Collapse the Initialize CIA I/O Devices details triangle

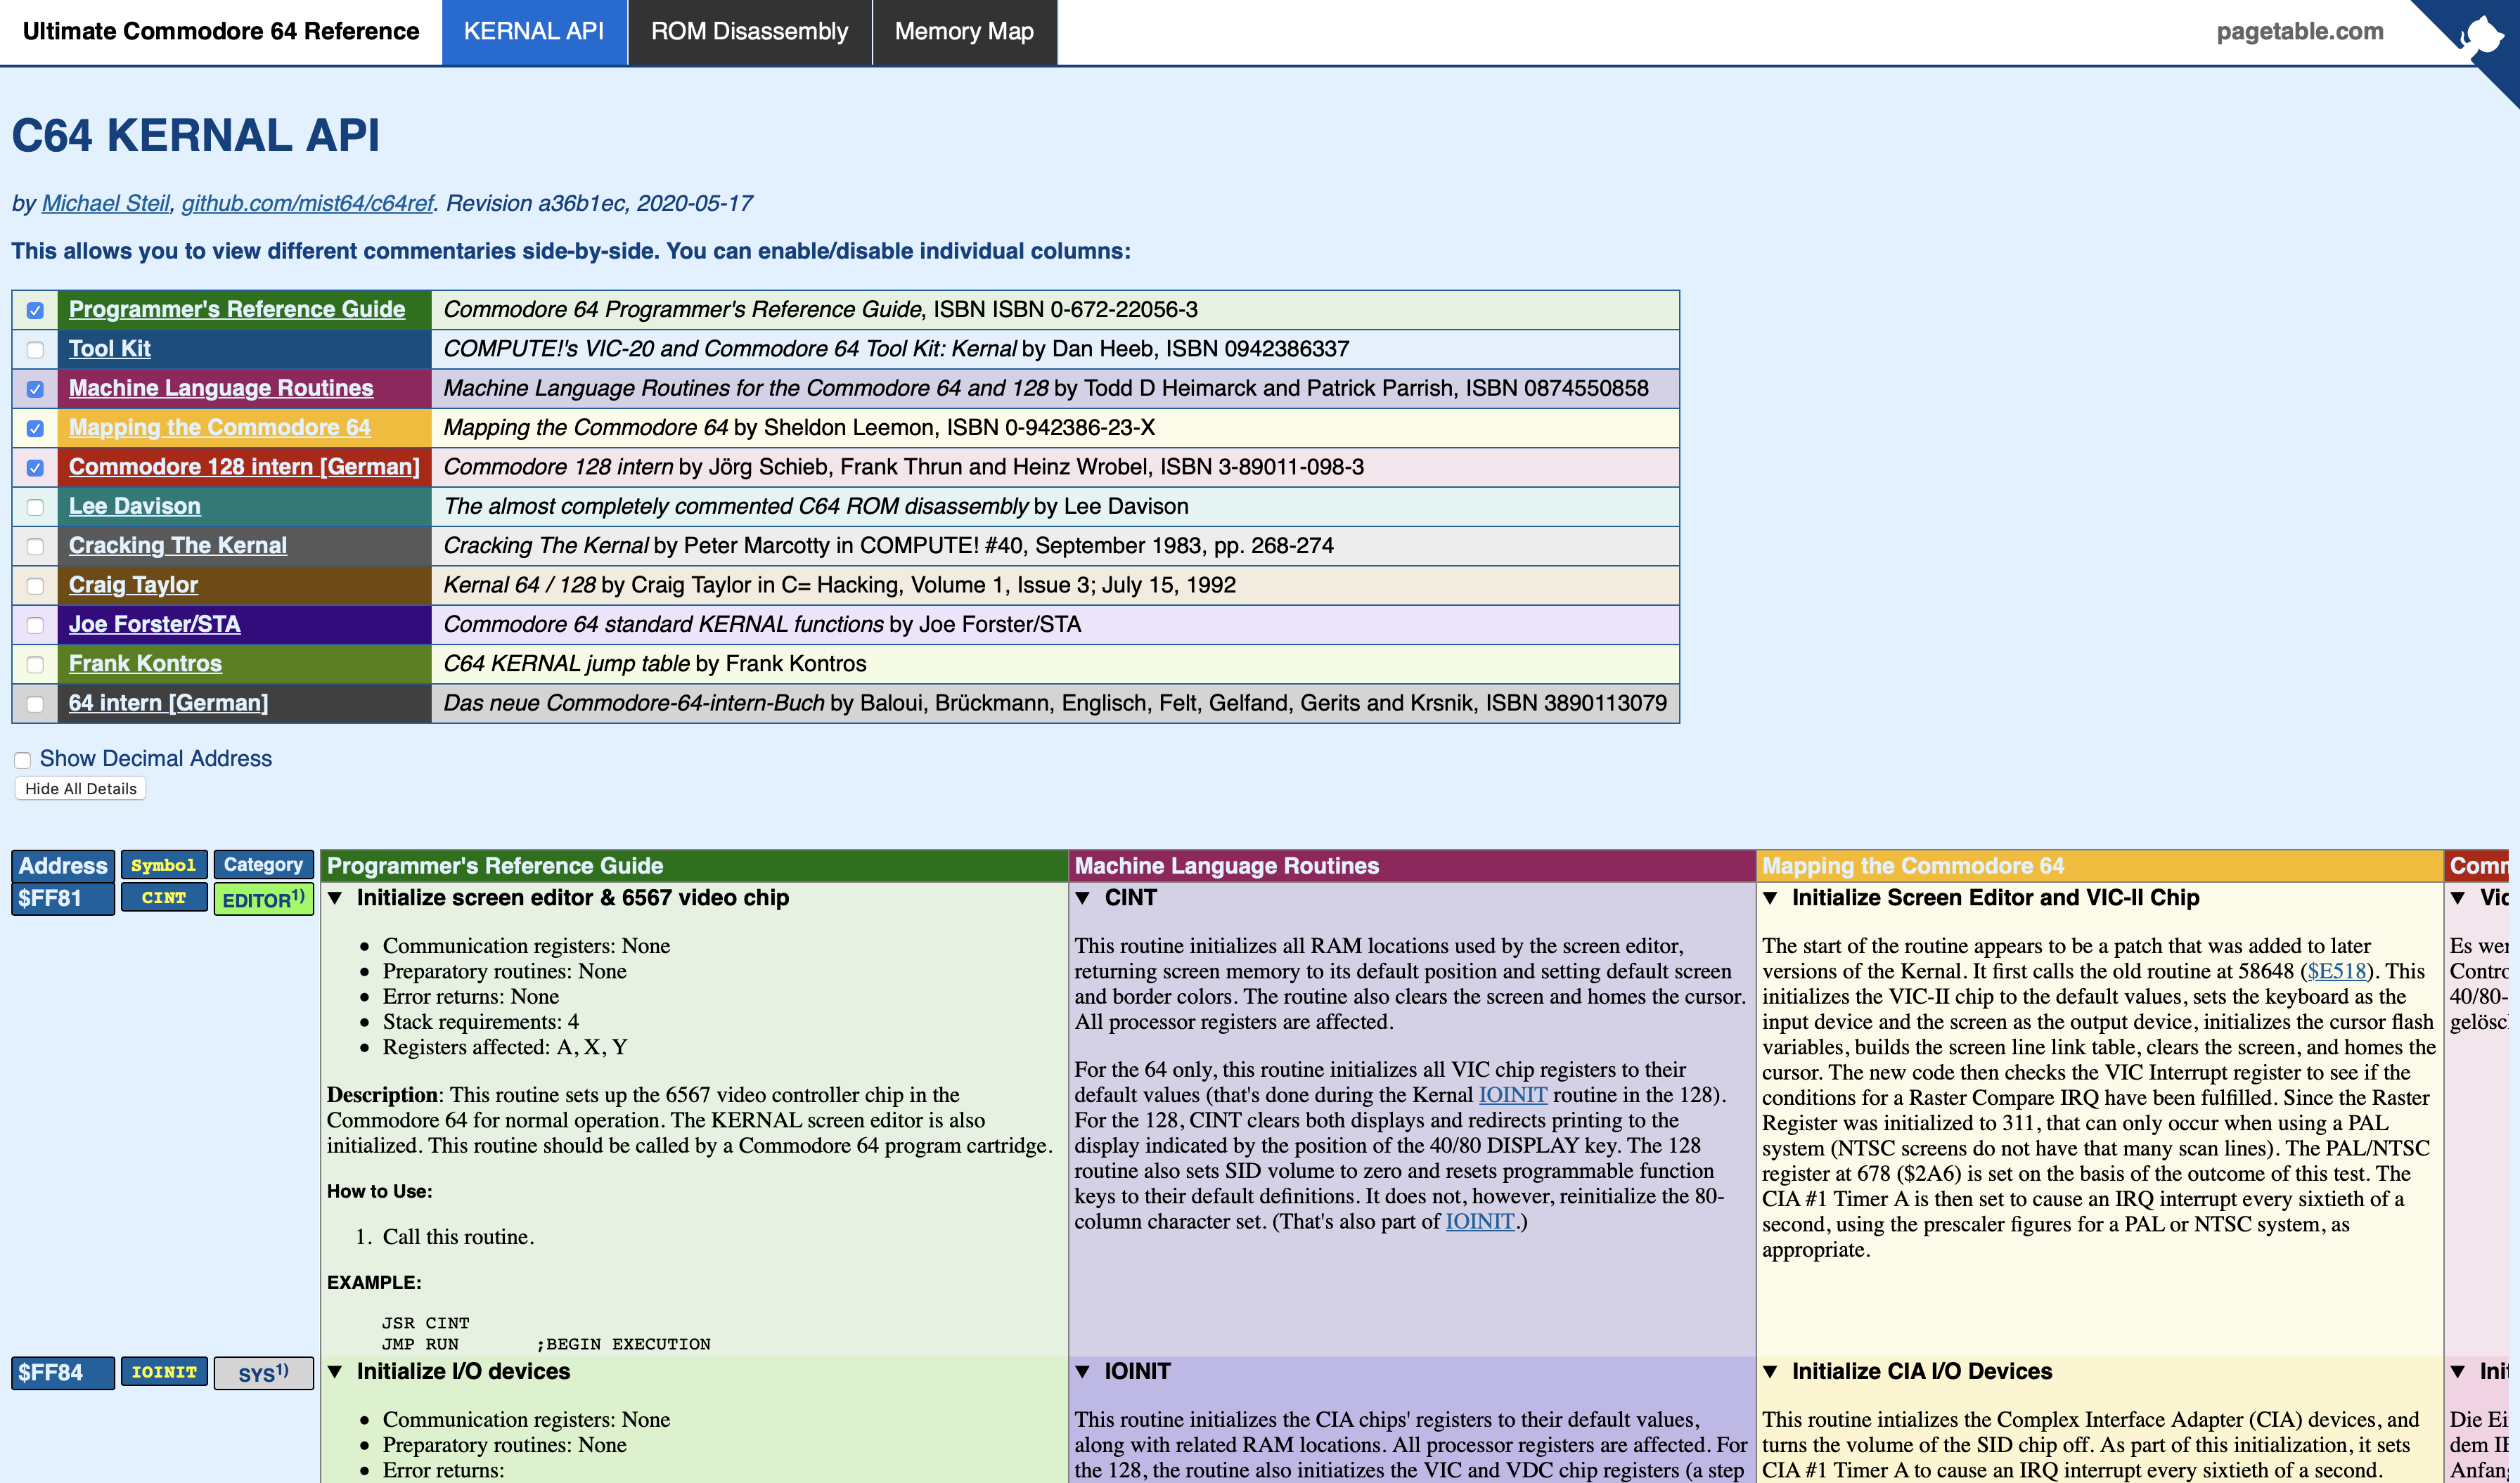tap(1770, 1372)
